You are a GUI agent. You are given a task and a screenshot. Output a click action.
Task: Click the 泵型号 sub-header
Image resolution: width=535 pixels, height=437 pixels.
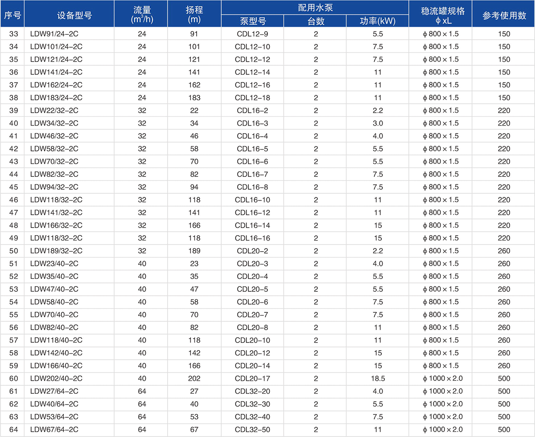click(x=252, y=21)
